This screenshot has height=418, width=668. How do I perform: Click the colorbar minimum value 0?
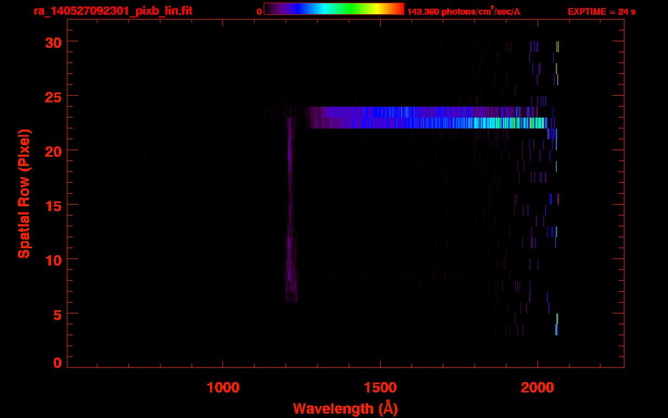(259, 11)
